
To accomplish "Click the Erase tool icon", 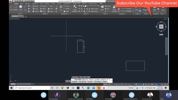I will pyautogui.click(x=56, y=6).
